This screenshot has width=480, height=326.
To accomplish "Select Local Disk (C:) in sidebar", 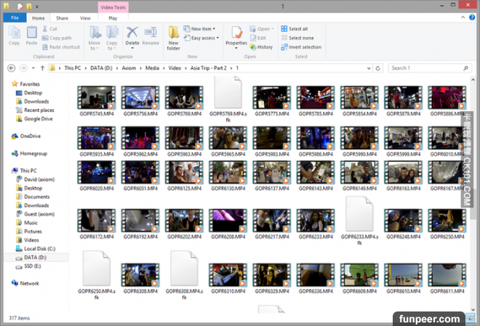I will click(x=39, y=248).
